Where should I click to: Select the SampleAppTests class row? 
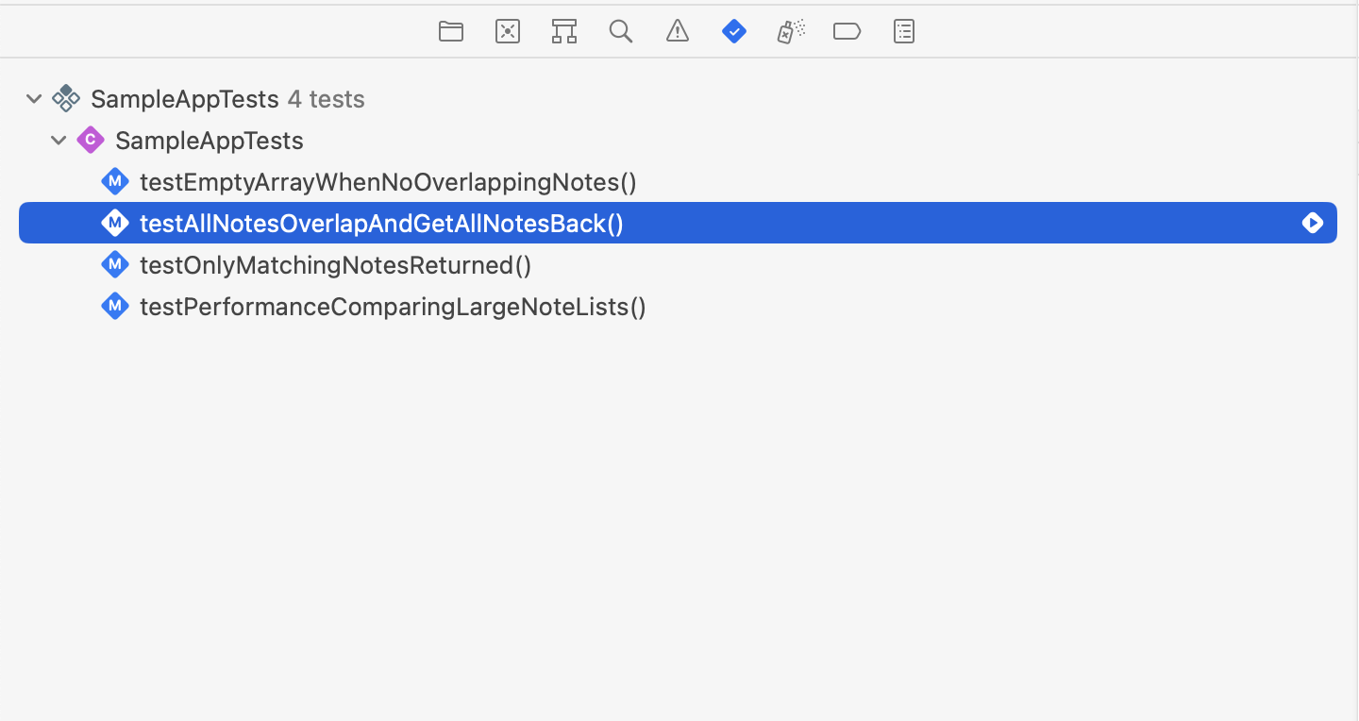pos(678,141)
